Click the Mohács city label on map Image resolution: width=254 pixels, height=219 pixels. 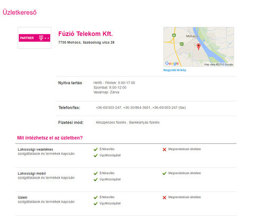[192, 36]
